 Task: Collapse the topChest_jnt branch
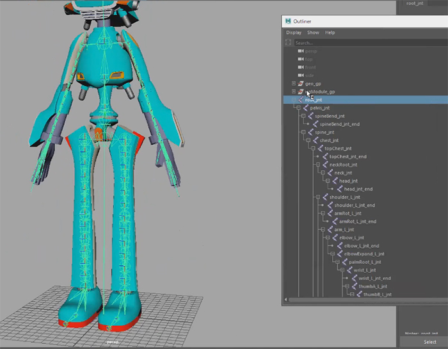313,149
